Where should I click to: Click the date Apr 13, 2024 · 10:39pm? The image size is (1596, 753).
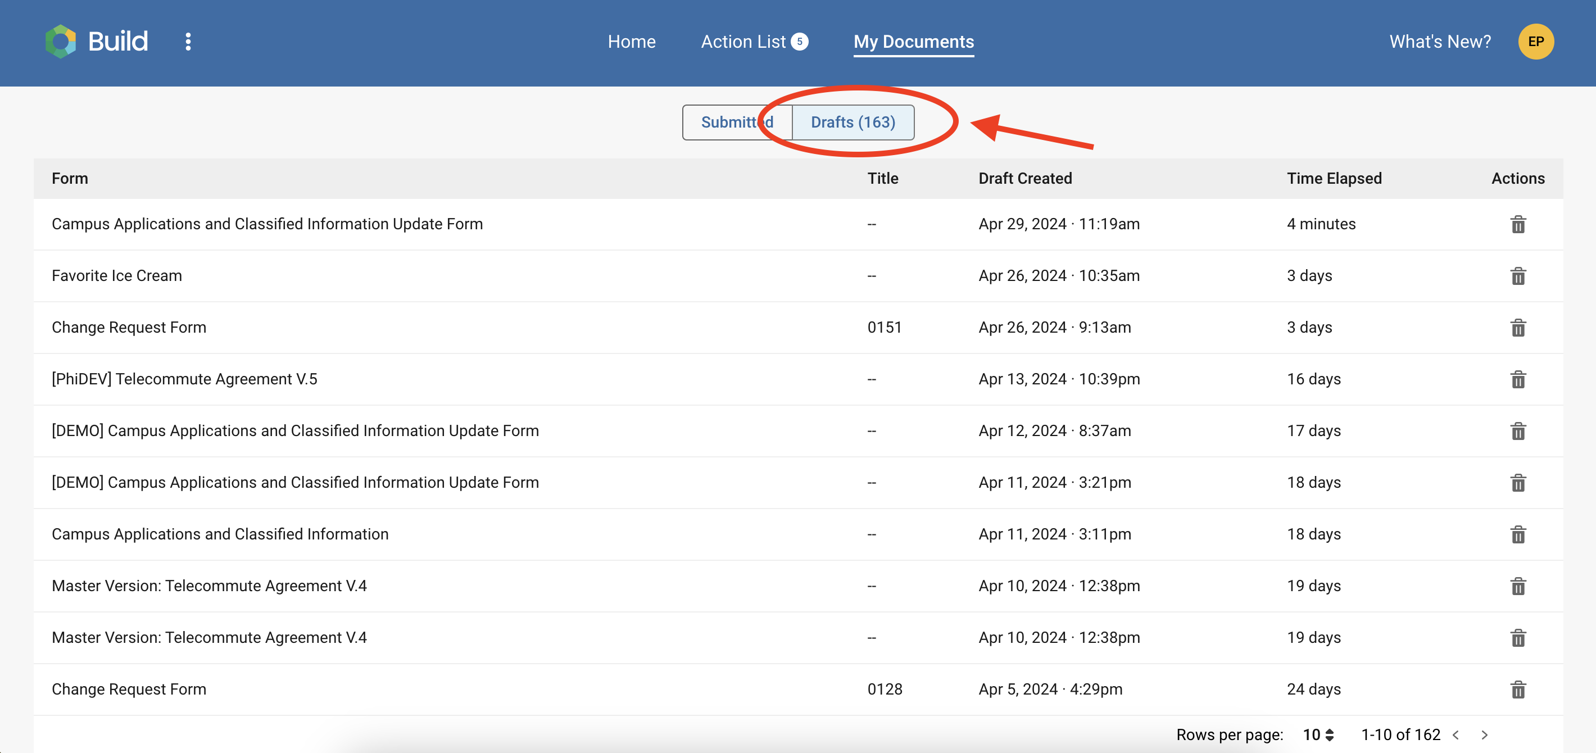point(1059,379)
